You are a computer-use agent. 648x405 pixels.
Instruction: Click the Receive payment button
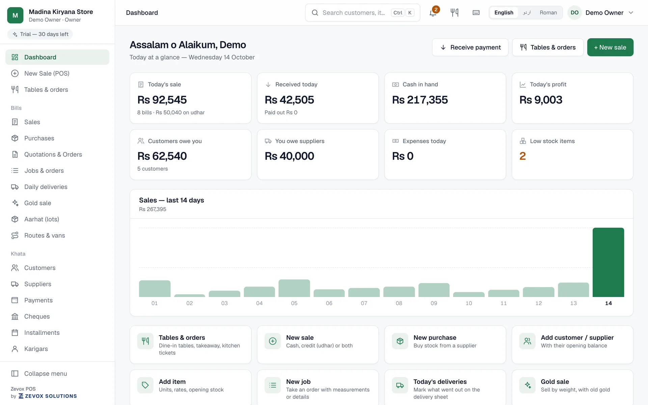470,47
